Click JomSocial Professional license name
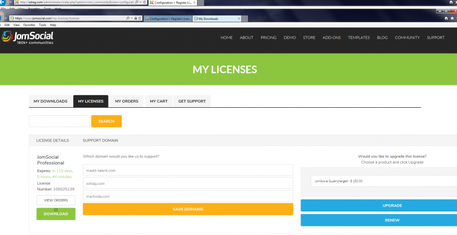Image resolution: width=457 pixels, height=235 pixels. [51, 160]
